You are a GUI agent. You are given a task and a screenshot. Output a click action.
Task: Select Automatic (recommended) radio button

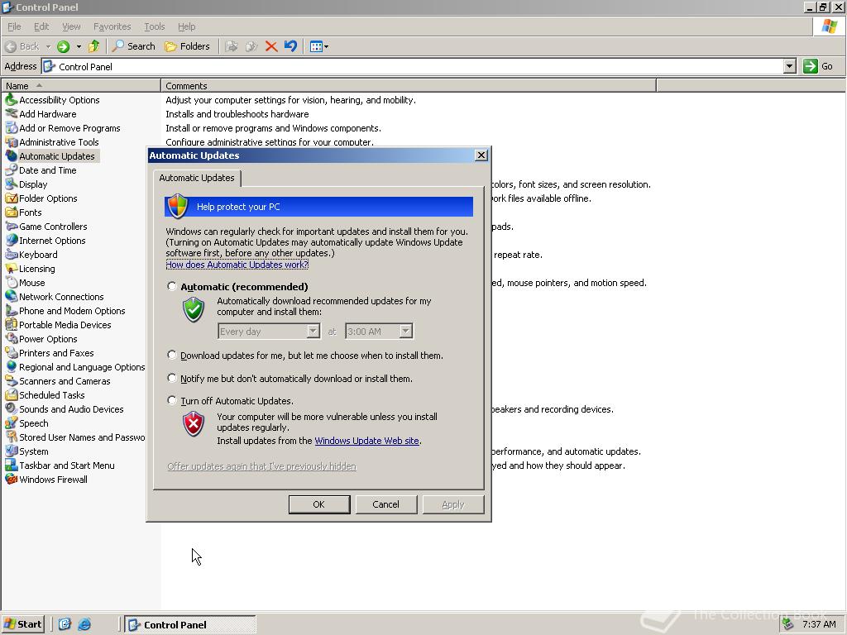(x=172, y=286)
